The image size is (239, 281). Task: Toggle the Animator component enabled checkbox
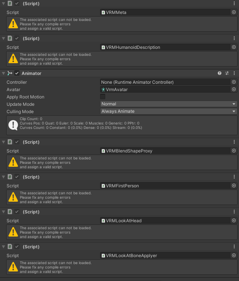17,73
